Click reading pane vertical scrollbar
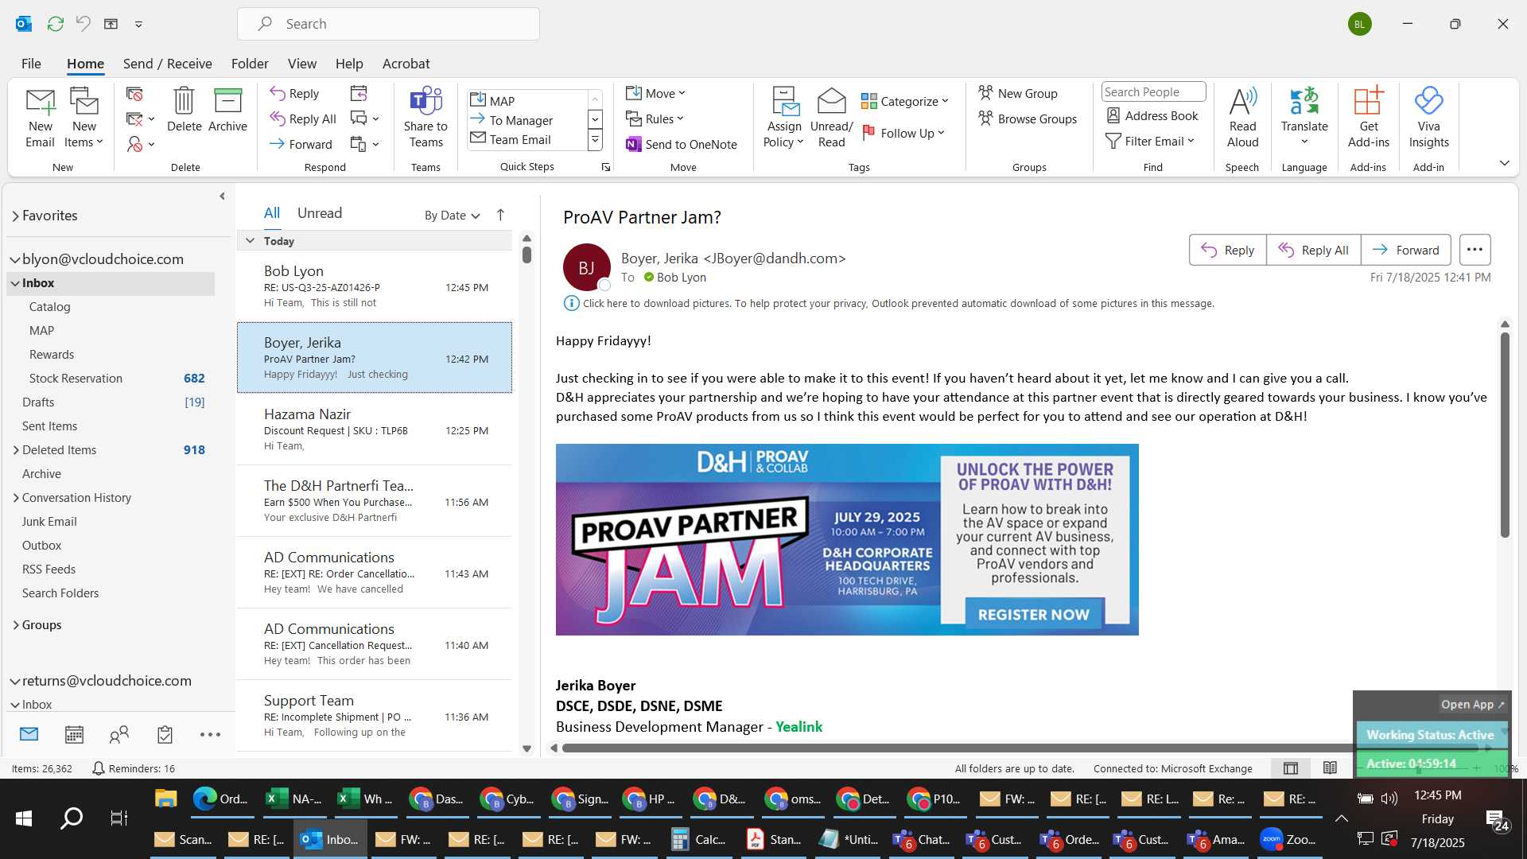The height and width of the screenshot is (859, 1527). pyautogui.click(x=1505, y=436)
